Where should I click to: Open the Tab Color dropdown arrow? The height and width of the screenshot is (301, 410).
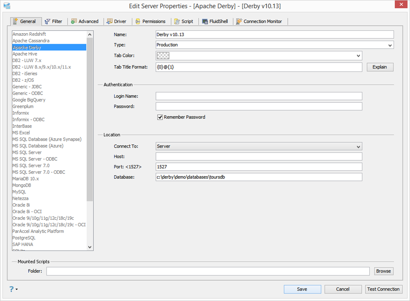click(x=358, y=56)
